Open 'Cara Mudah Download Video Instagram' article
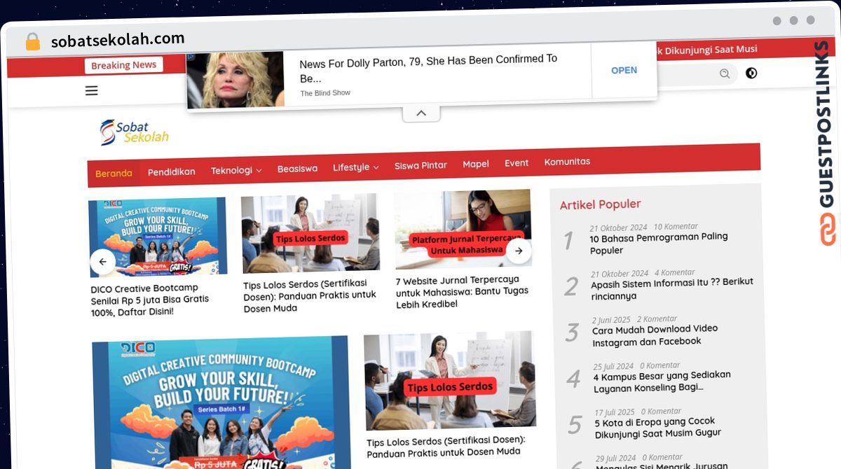 point(654,335)
